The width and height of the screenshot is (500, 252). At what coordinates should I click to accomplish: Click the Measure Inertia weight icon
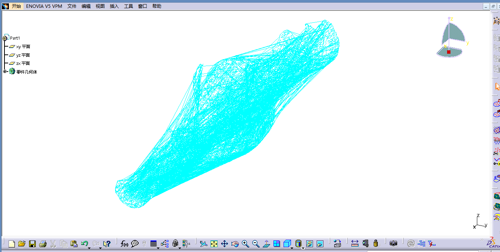click(x=376, y=244)
